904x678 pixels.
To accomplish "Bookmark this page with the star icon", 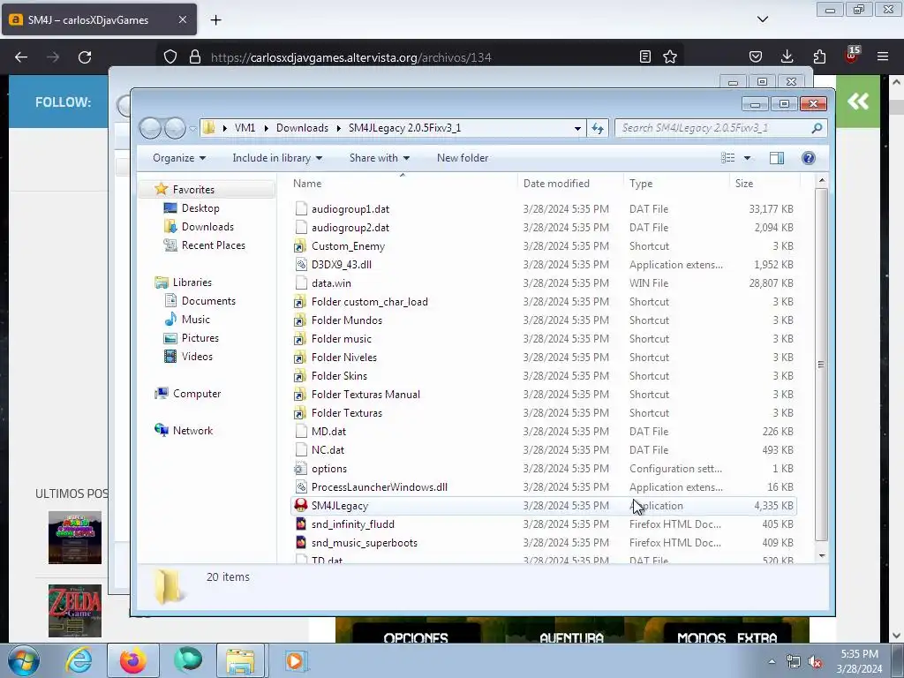I will (670, 56).
